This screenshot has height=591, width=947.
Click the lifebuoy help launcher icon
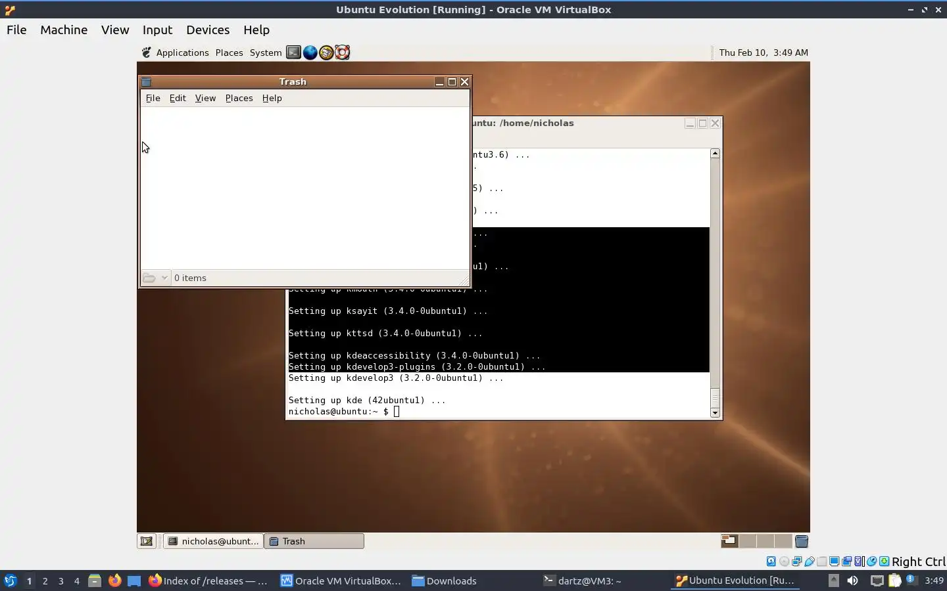coord(342,53)
